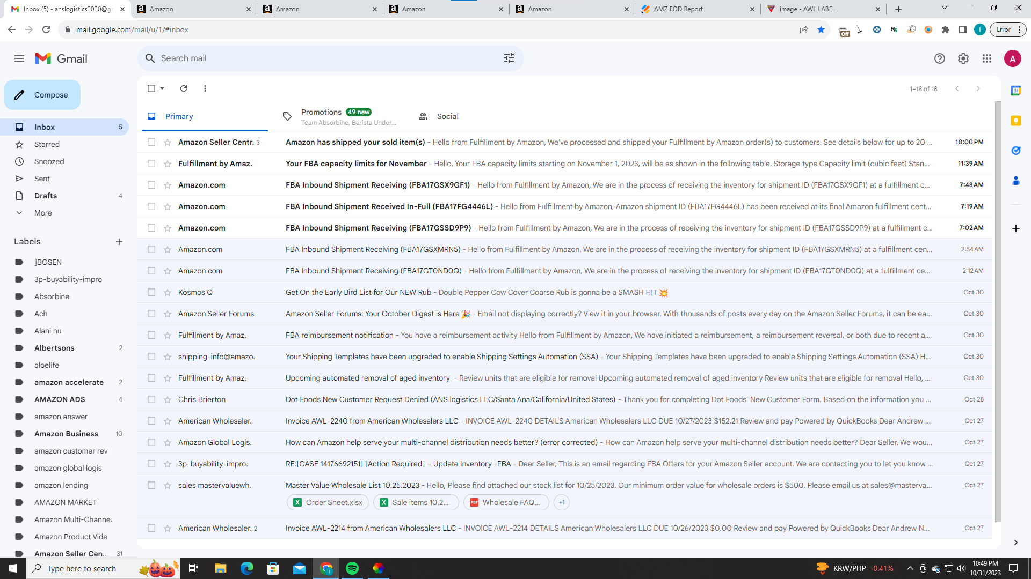
Task: Star the Chris Brierton email
Action: [x=168, y=400]
